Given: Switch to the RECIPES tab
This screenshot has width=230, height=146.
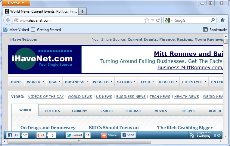Looking at the screenshot, I should [188, 111].
